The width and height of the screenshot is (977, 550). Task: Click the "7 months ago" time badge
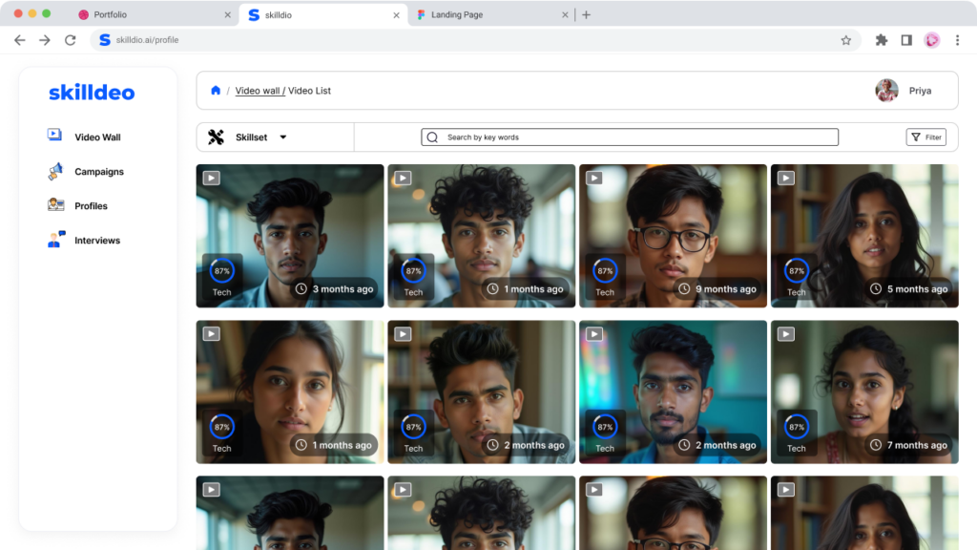[x=909, y=445]
